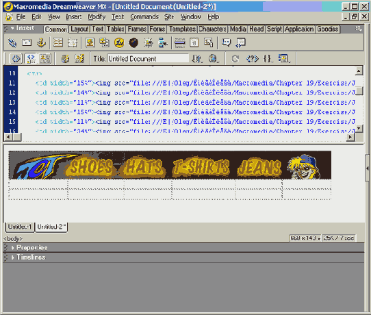The width and height of the screenshot is (371, 315).
Task: Insert a Named Anchor
Action: point(41,43)
